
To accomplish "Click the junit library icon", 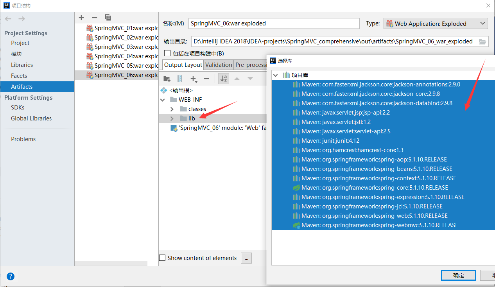I will point(296,141).
